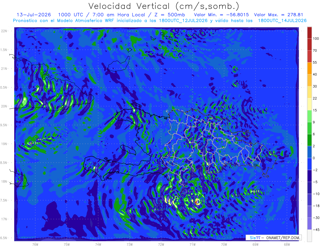The width and height of the screenshot is (322, 248).
Task: Click the 19N latitude label
Action: pyautogui.click(x=4, y=144)
